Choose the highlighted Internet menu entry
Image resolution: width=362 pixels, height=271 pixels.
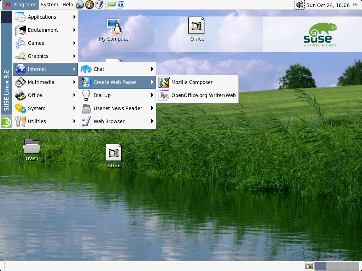coord(45,69)
